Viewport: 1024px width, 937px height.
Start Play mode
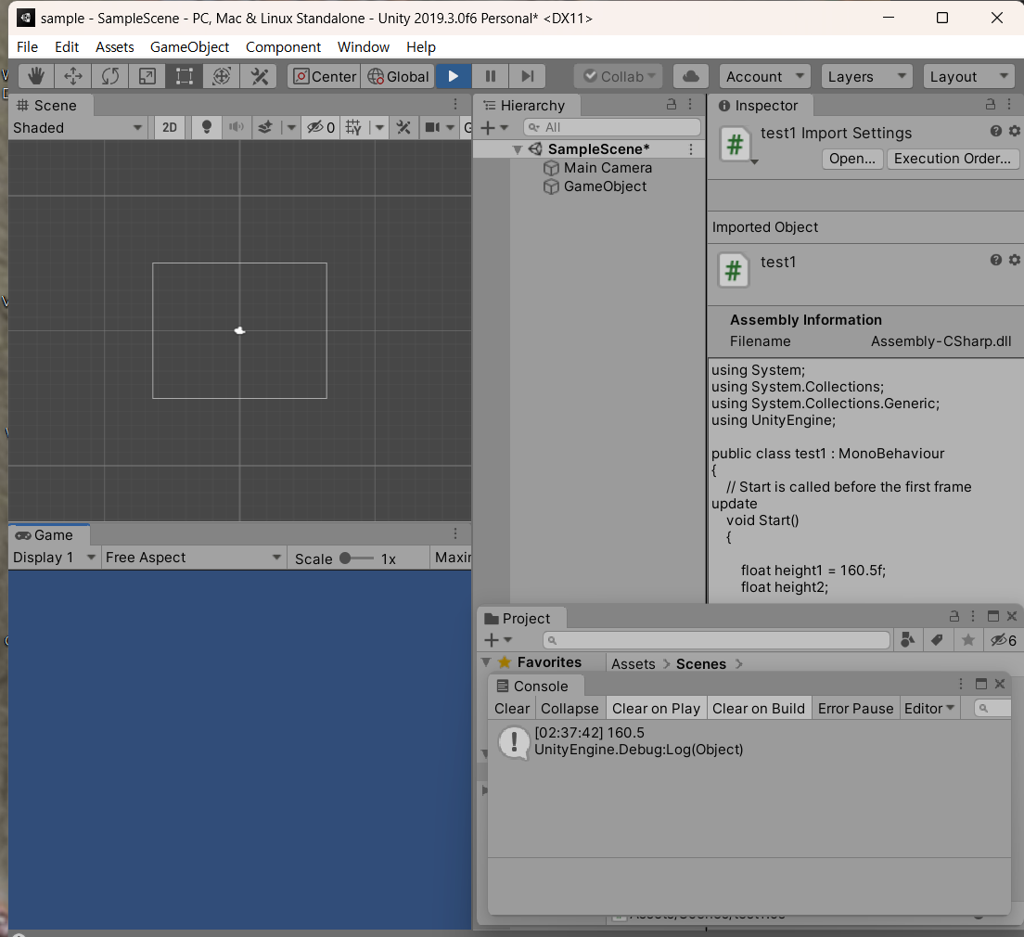(x=454, y=76)
